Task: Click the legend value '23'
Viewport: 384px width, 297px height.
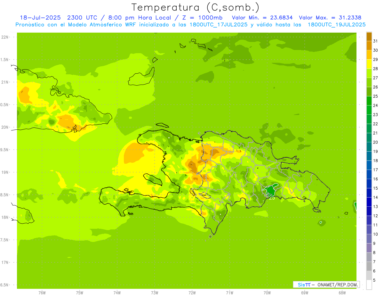Action: pos(376,115)
